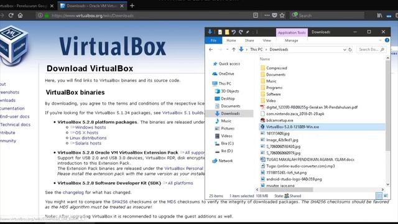Save page to Pocket
398x224 pixels.
[274, 15]
